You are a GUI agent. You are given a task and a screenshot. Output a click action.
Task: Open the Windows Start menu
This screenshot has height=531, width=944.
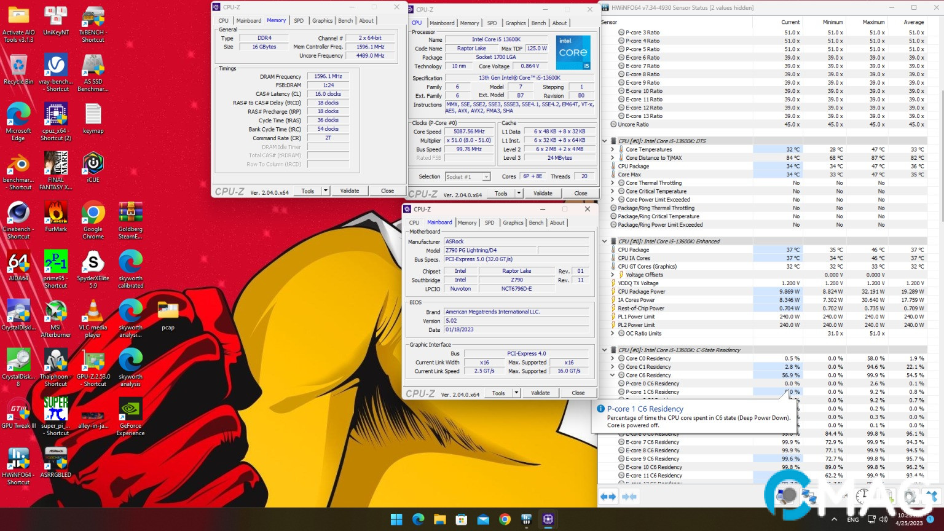point(396,519)
